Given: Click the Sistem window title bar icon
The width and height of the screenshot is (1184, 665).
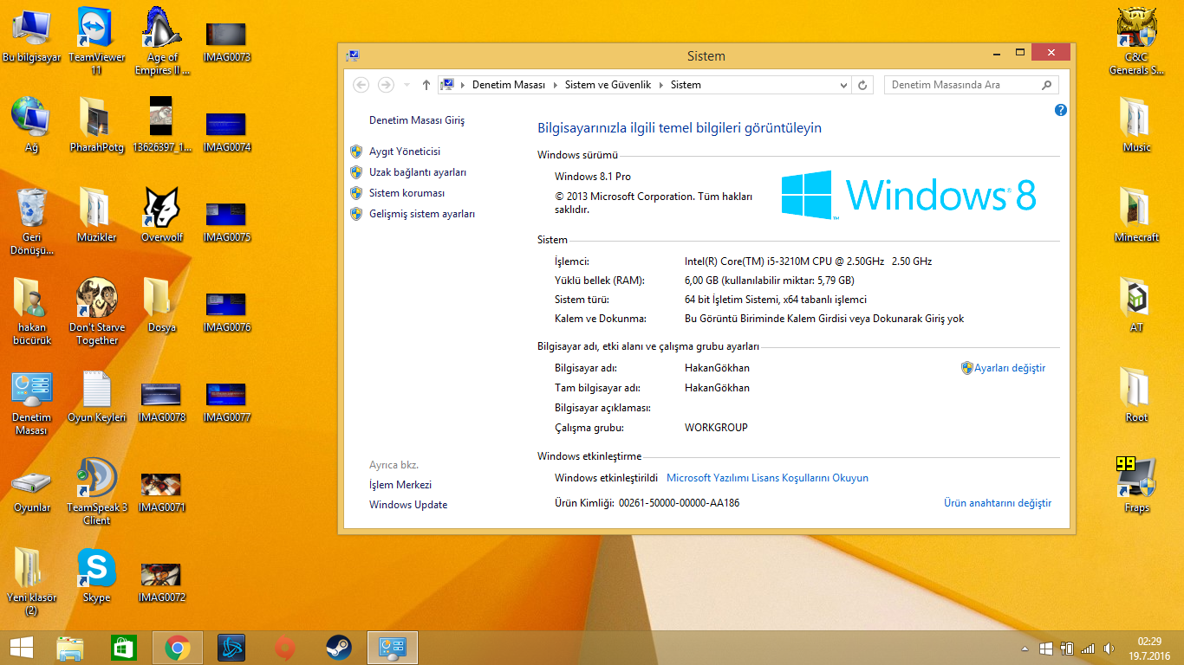Looking at the screenshot, I should (353, 55).
